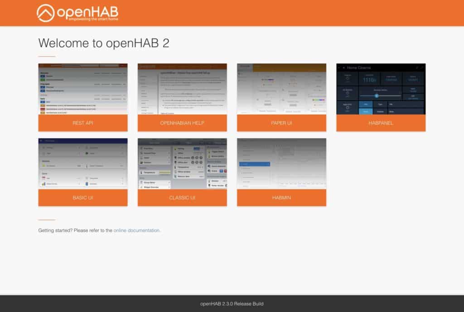This screenshot has height=312, width=464.
Task: Open the OPENHABIAN HELP button
Action: [182, 123]
